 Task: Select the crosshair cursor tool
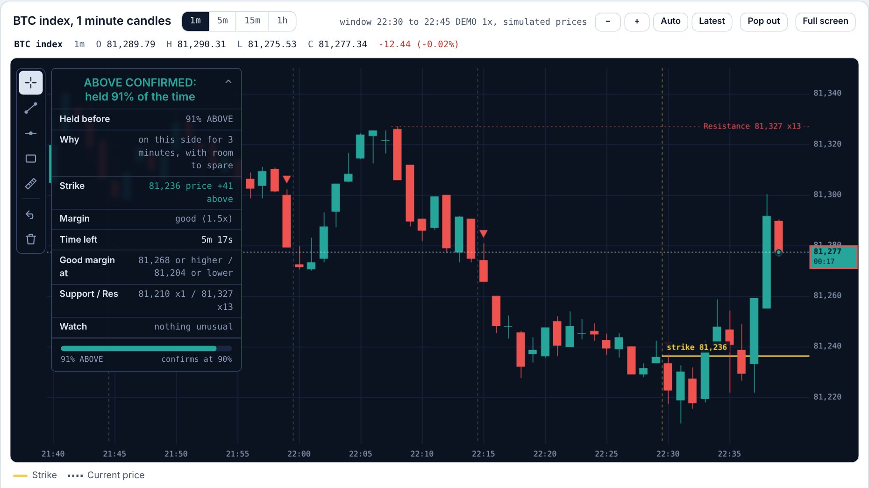pyautogui.click(x=31, y=83)
